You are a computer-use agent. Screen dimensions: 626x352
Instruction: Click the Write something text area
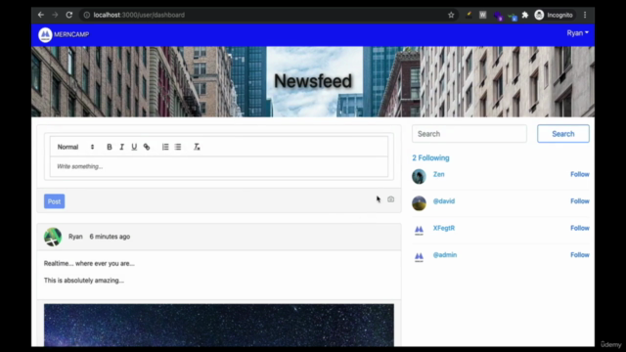click(x=219, y=166)
